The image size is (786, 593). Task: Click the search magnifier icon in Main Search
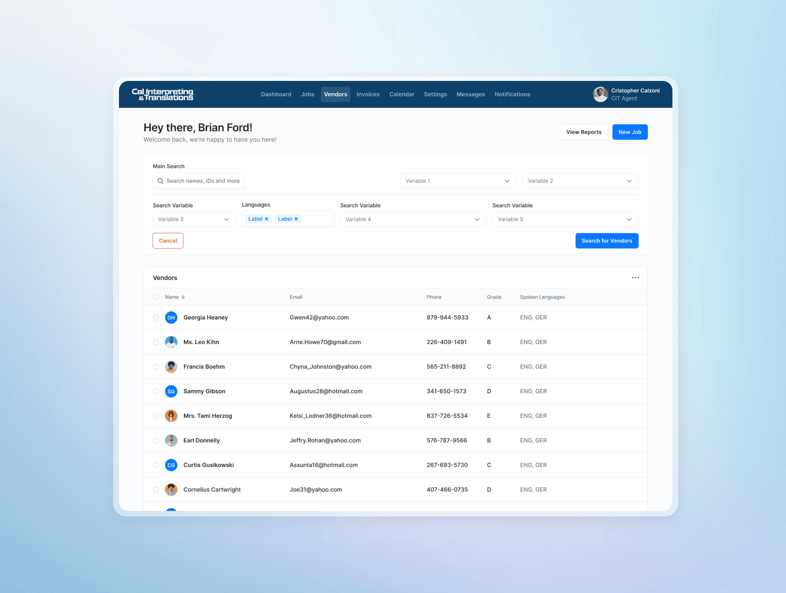[160, 181]
